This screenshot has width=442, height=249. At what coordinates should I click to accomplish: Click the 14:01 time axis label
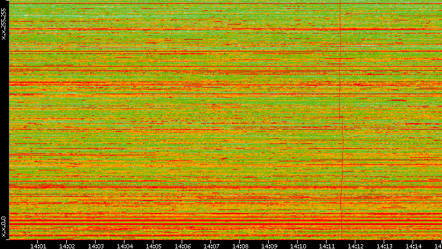click(38, 247)
